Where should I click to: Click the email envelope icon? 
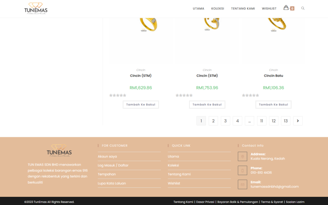tap(242, 184)
